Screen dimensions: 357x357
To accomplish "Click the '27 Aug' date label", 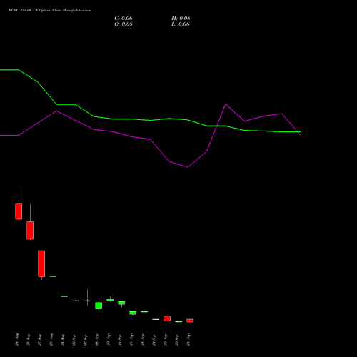I will coord(40,339).
